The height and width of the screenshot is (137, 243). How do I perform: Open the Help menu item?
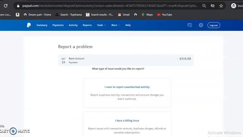tap(128, 25)
